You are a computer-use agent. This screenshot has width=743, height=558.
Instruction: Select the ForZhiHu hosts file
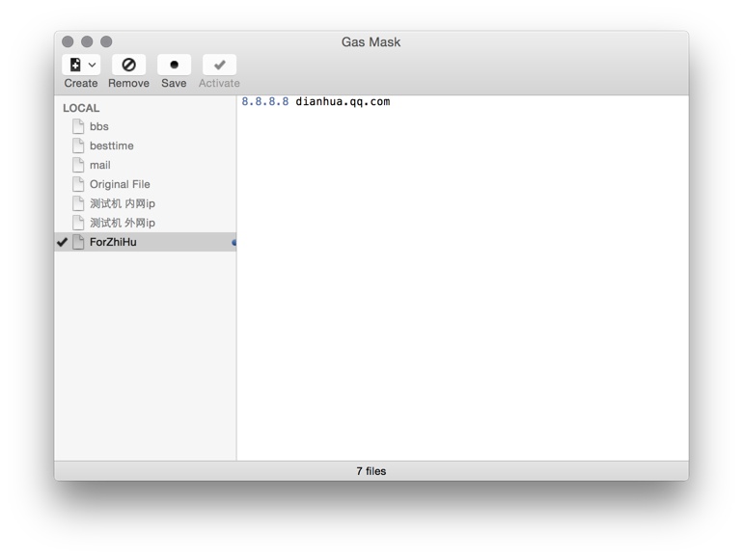pyautogui.click(x=146, y=242)
